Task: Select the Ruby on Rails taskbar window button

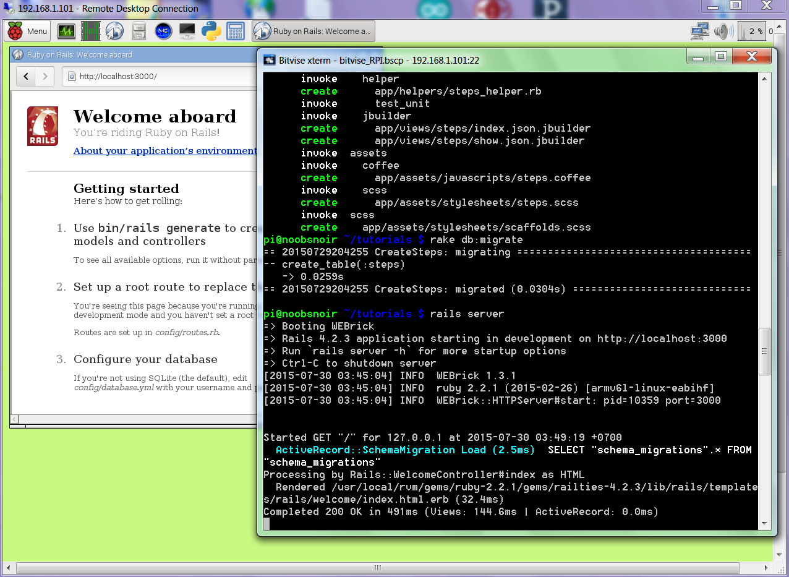Action: [x=313, y=31]
